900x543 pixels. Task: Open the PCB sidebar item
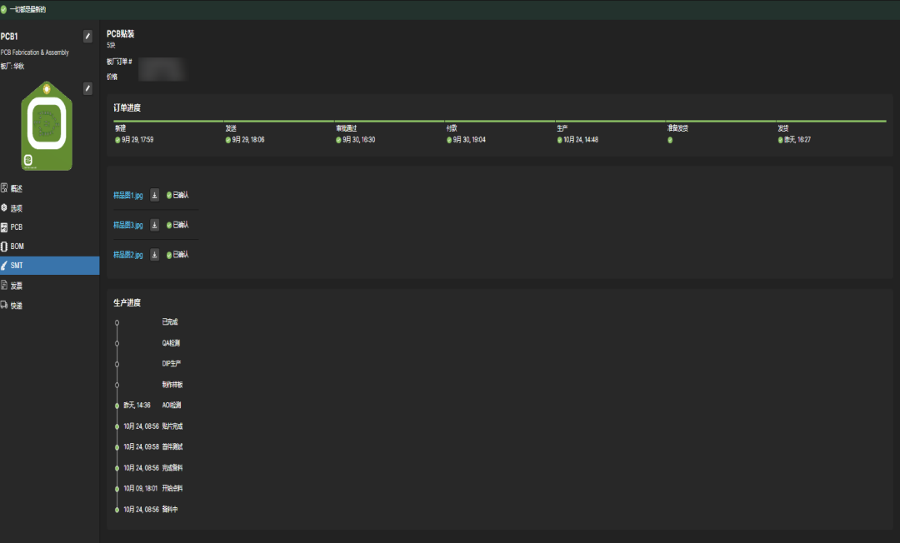tap(49, 227)
